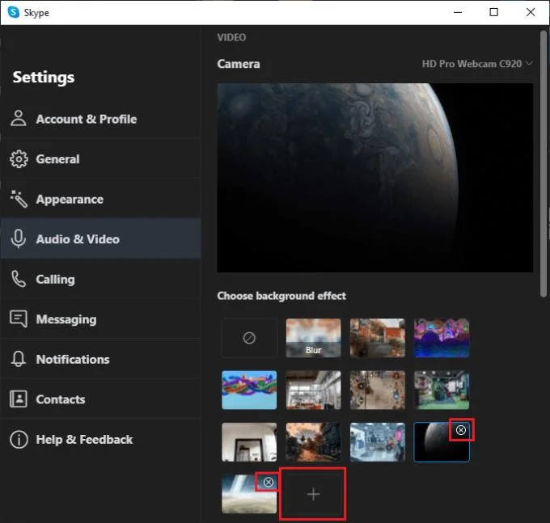Minimize the Skype window
The width and height of the screenshot is (550, 523).
(458, 12)
